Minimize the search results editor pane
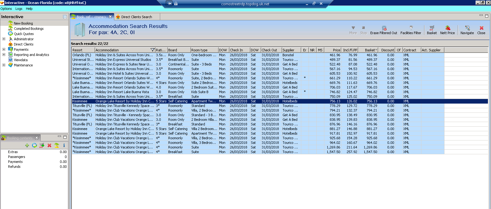Viewport: 491px width, 209px height. 481,15
